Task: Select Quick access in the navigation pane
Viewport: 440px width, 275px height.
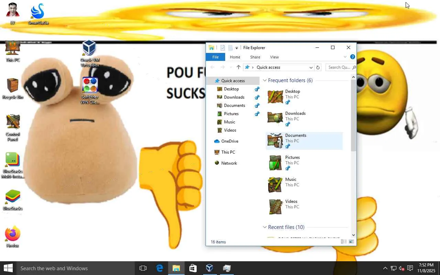Action: pyautogui.click(x=233, y=81)
